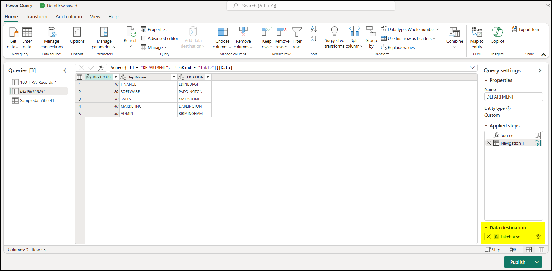Open LOCATION column filter dropdown
552x271 pixels.
208,77
